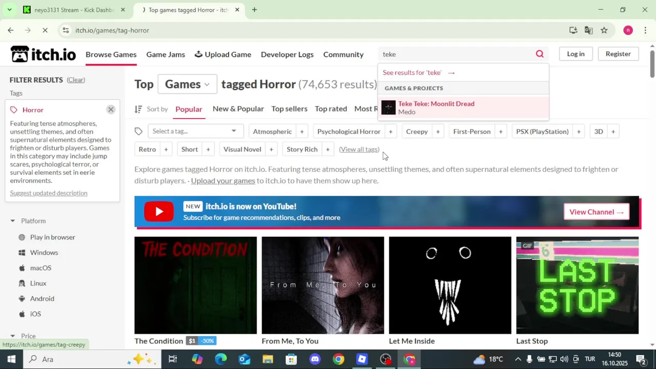Go to Upload Game

point(223,54)
